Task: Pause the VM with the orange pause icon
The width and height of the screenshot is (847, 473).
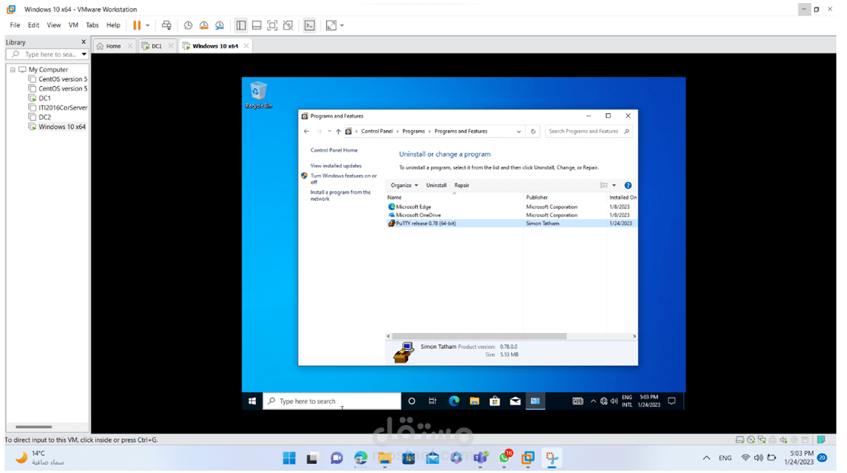Action: [x=136, y=25]
